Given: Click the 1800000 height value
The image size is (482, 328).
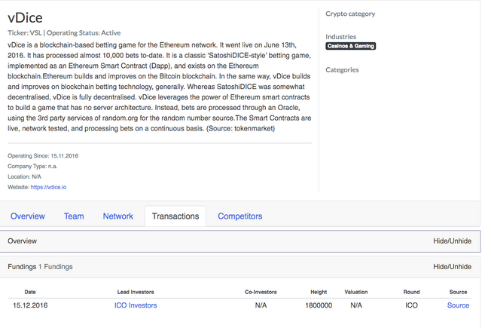Looking at the screenshot, I should tap(319, 305).
